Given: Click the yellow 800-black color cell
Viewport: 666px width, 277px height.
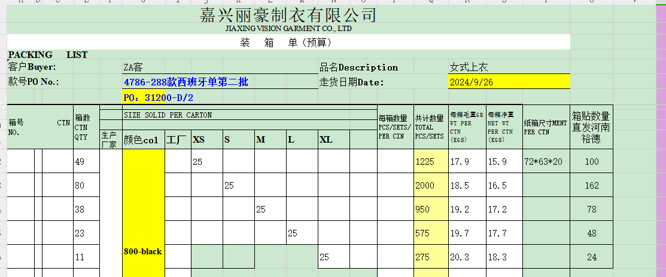Looking at the screenshot, I should click(x=143, y=251).
